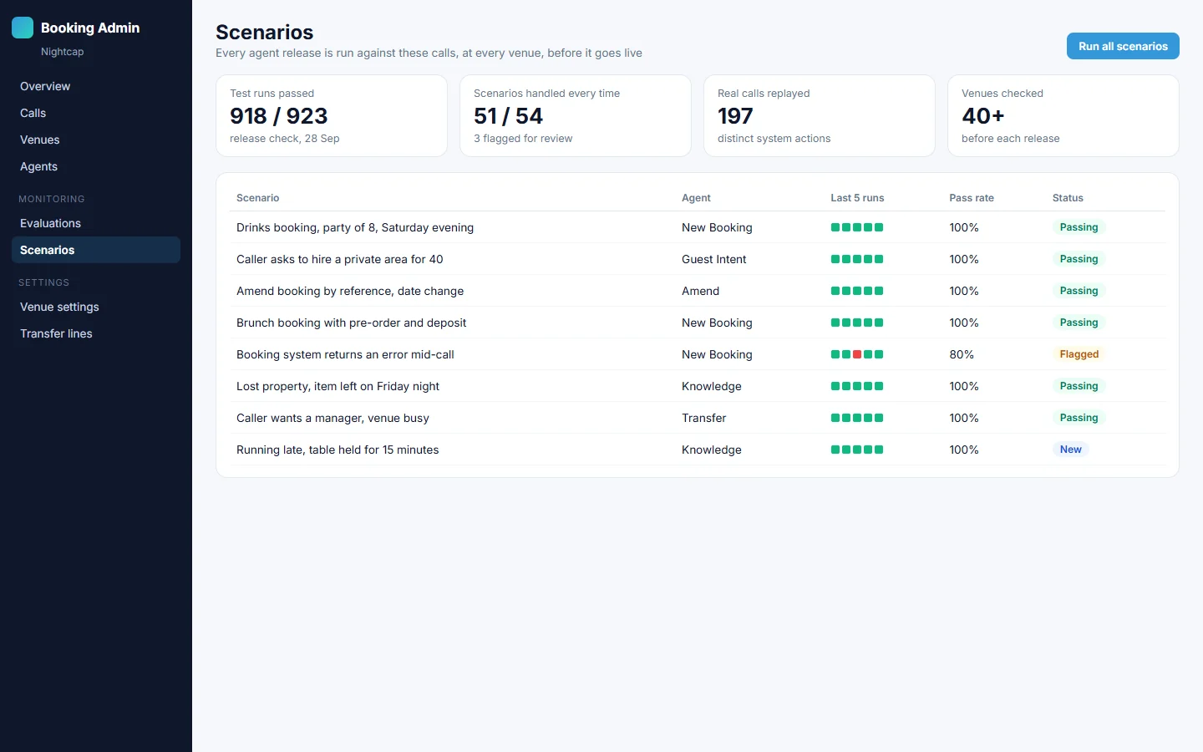Click the 80% pass rate value
The width and height of the screenshot is (1203, 752).
962,354
